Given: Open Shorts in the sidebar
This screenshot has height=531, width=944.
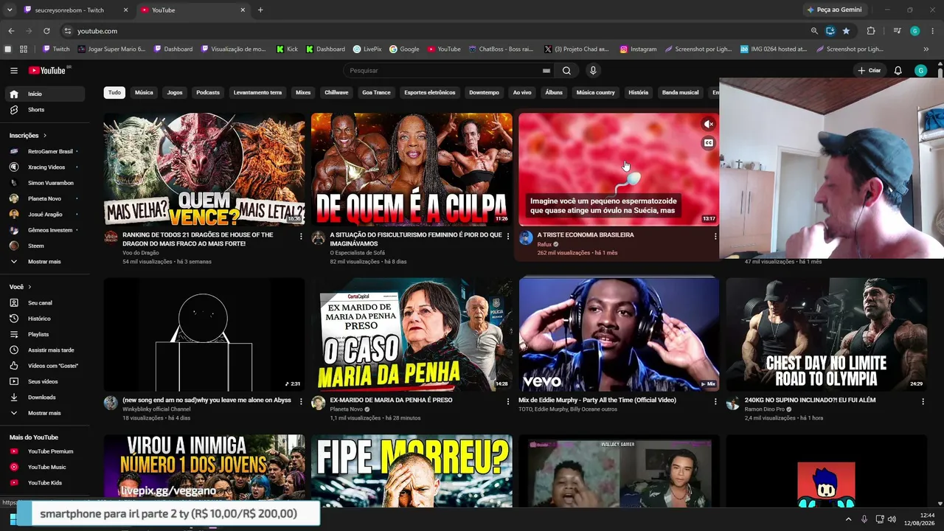Looking at the screenshot, I should [46, 110].
